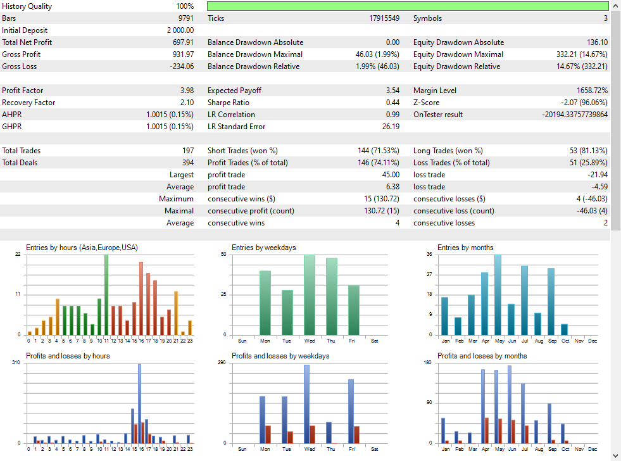This screenshot has height=461, width=621.
Task: Select the OnTester result value
Action: click(575, 115)
